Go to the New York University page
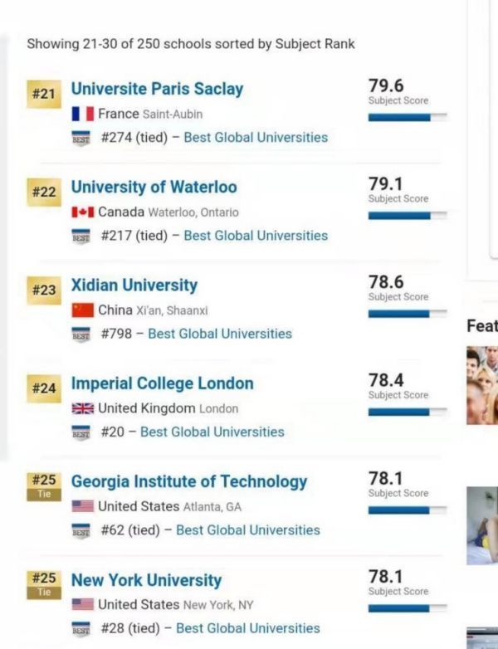498x649 pixels. click(x=146, y=580)
